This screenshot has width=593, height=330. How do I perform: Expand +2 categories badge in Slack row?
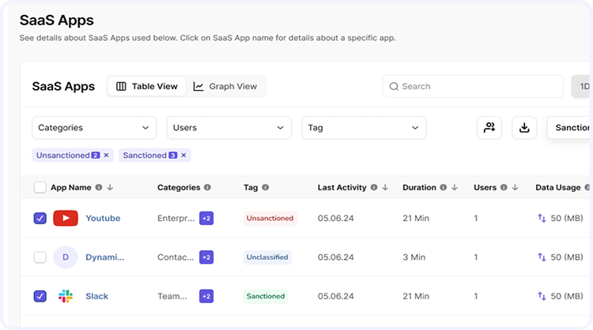(206, 296)
